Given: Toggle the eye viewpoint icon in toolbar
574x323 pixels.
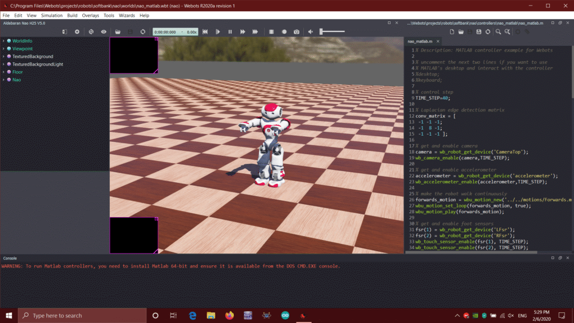Looking at the screenshot, I should pos(104,32).
